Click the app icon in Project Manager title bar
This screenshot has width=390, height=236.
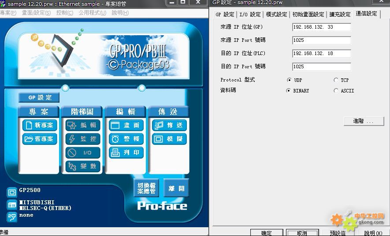point(3,3)
